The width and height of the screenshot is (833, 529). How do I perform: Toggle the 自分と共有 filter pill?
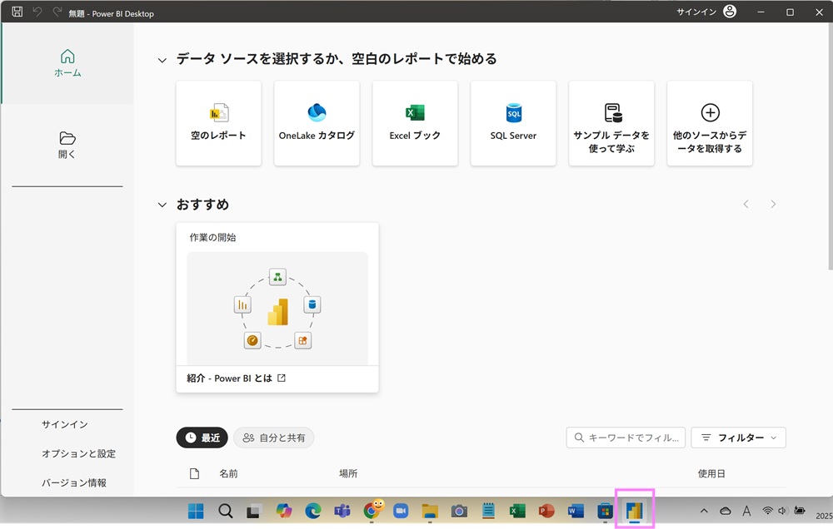[x=273, y=438]
